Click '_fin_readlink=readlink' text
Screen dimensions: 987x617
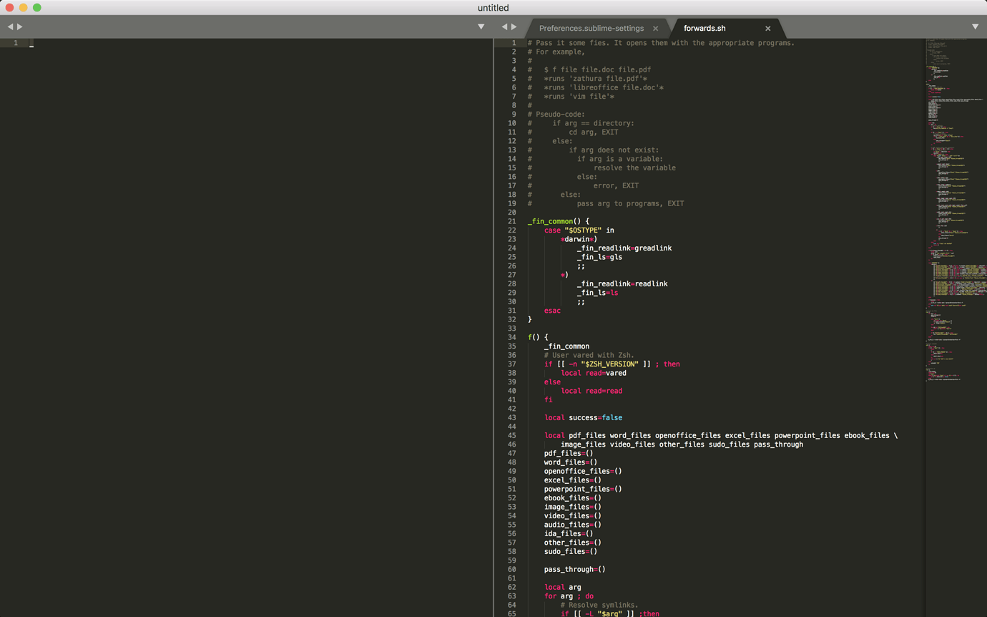(x=622, y=284)
